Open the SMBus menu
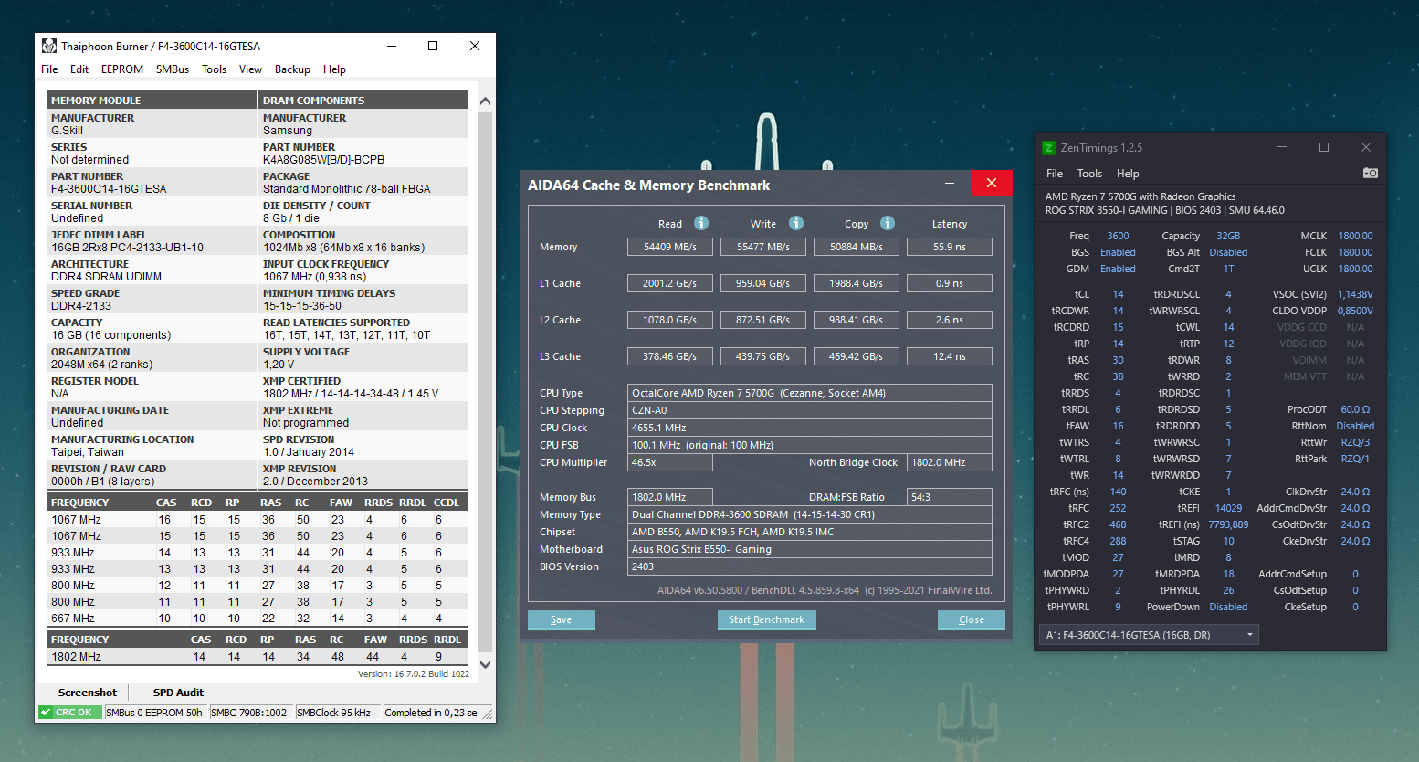Viewport: 1419px width, 762px height. tap(173, 69)
